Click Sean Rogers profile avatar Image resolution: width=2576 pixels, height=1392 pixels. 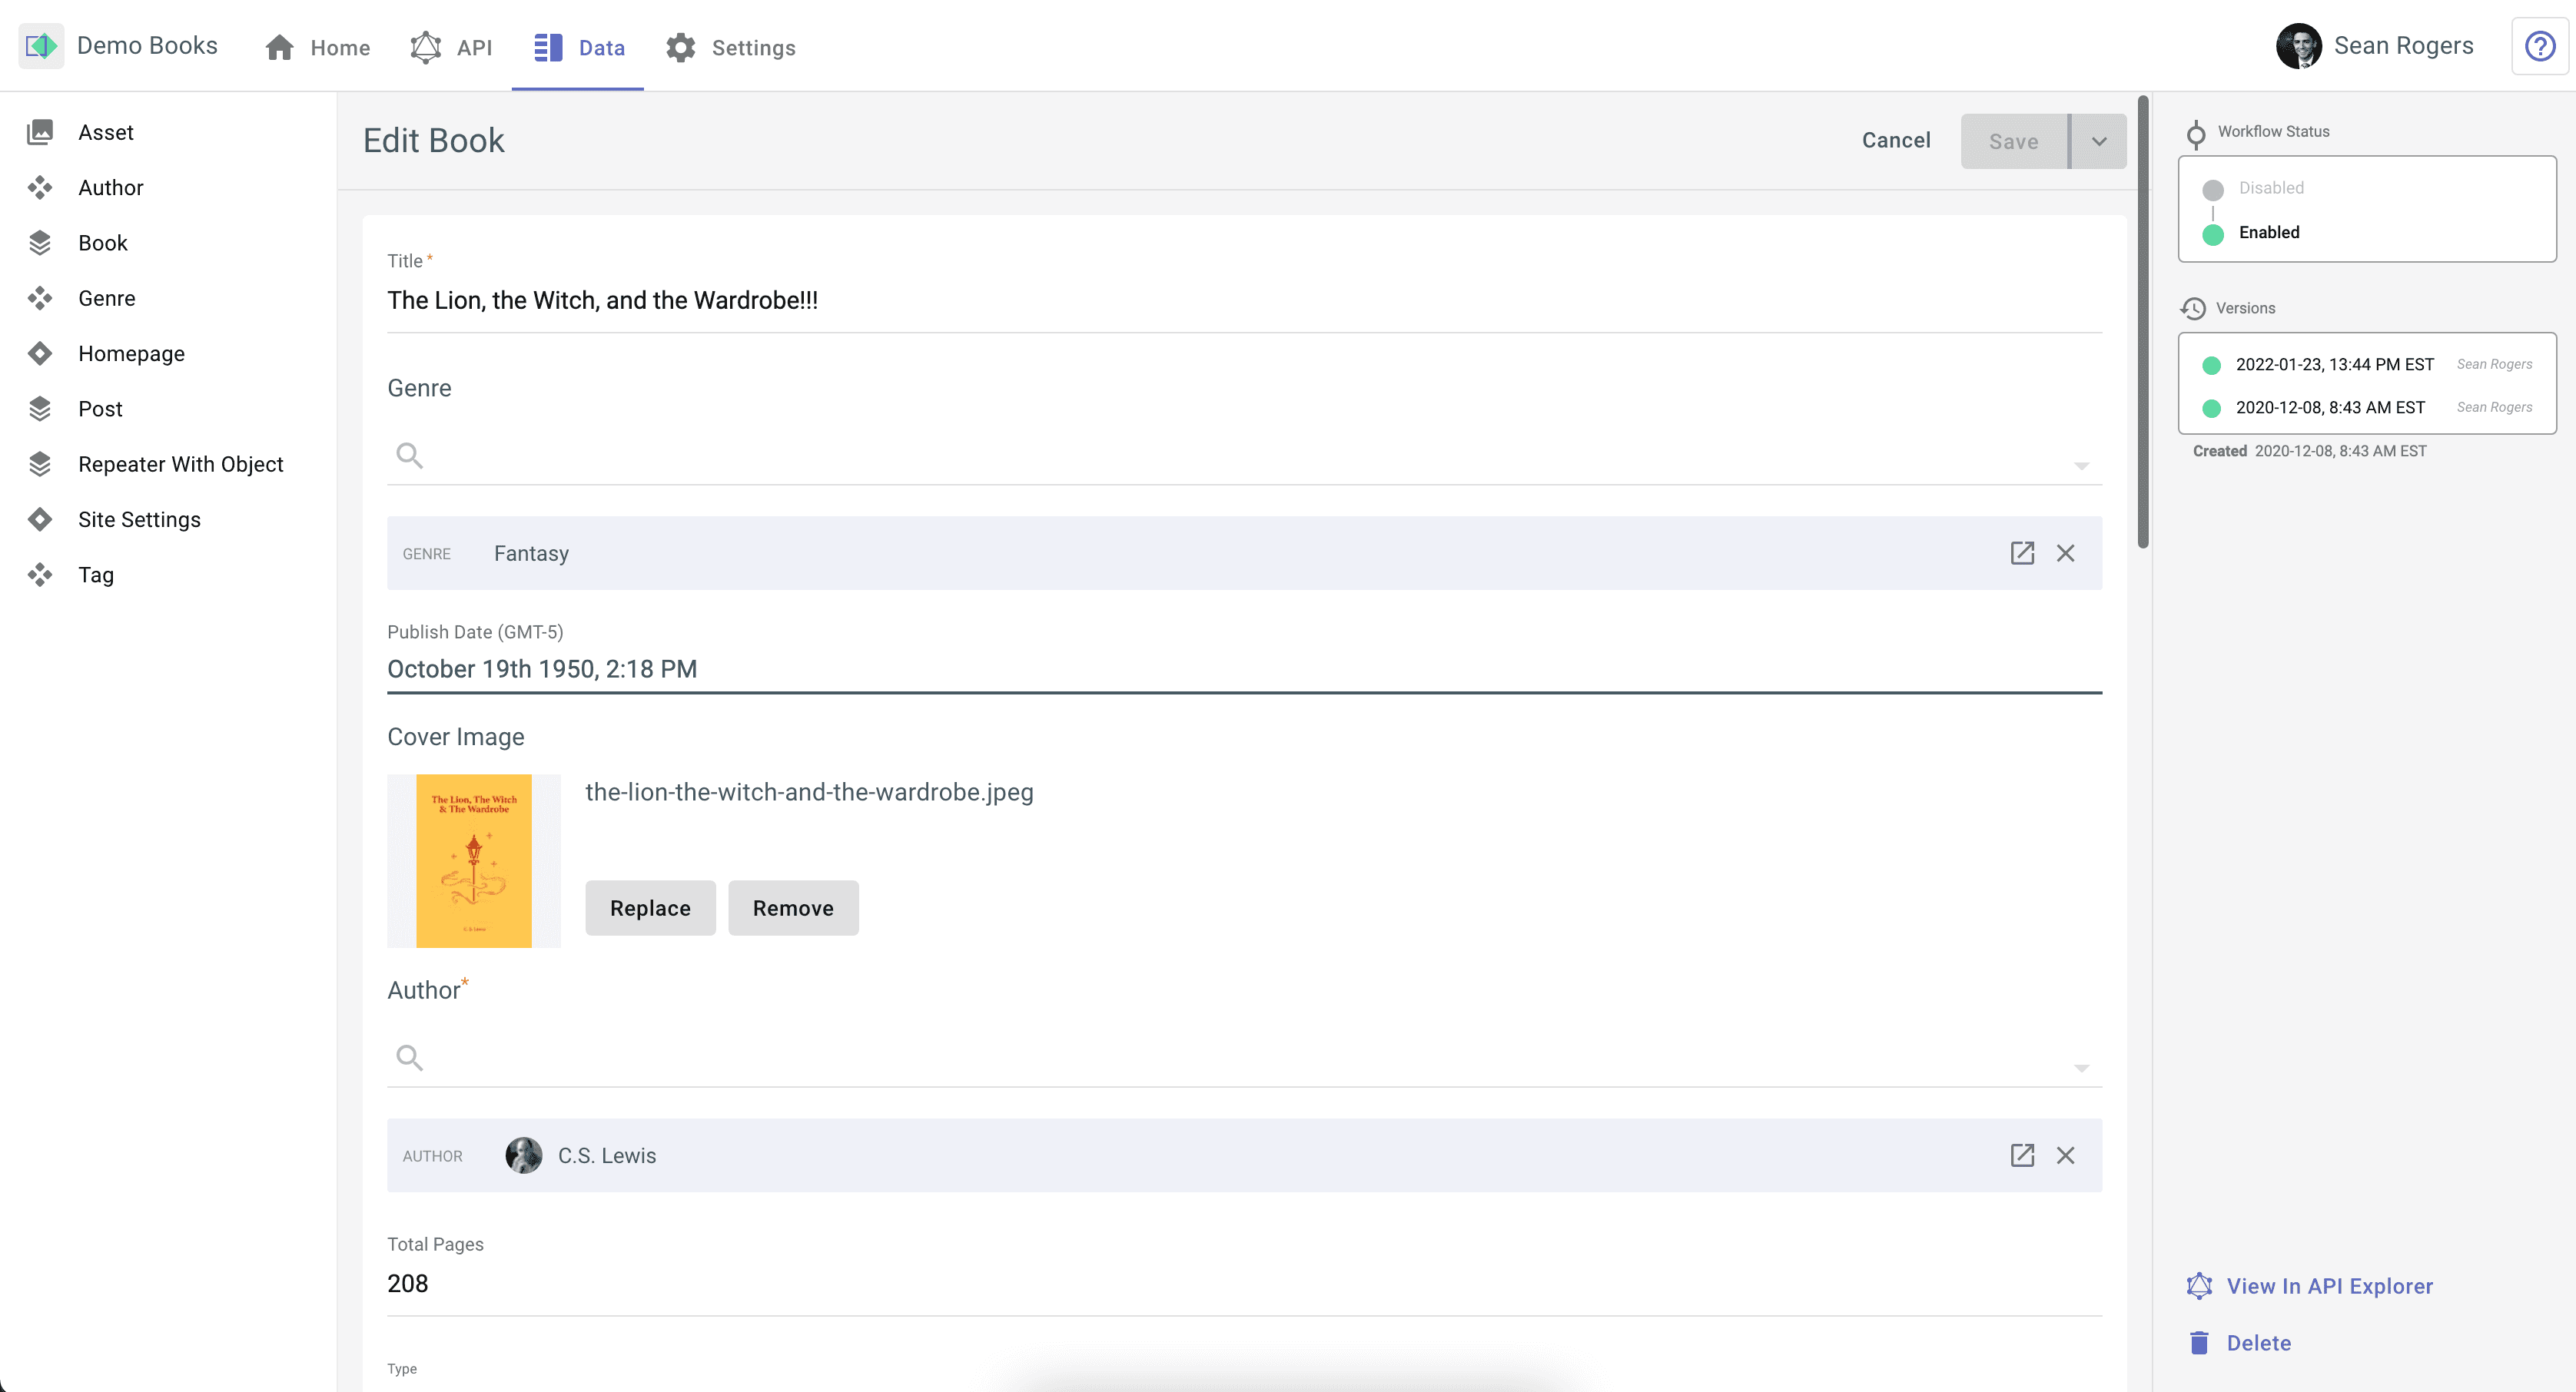pyautogui.click(x=2299, y=46)
